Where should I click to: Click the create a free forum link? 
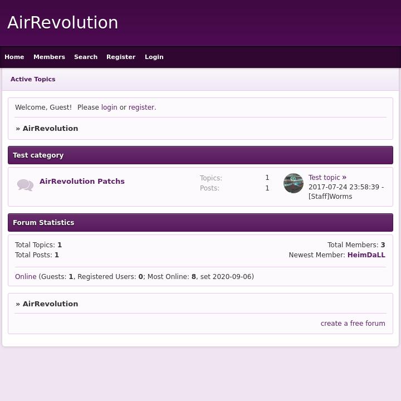(x=353, y=324)
